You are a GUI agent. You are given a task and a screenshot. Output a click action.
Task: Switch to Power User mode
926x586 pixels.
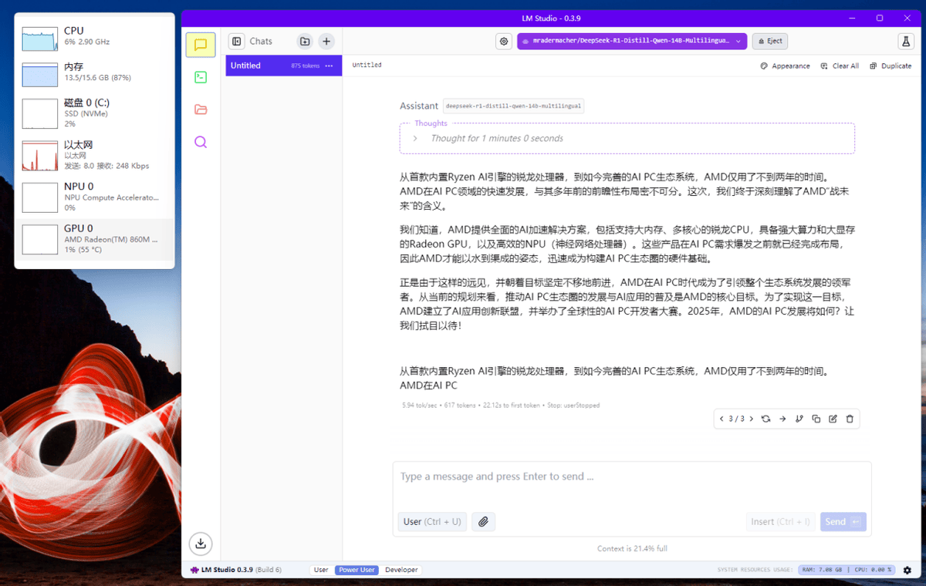tap(357, 570)
